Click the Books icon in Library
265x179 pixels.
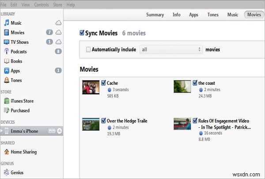point(7,61)
